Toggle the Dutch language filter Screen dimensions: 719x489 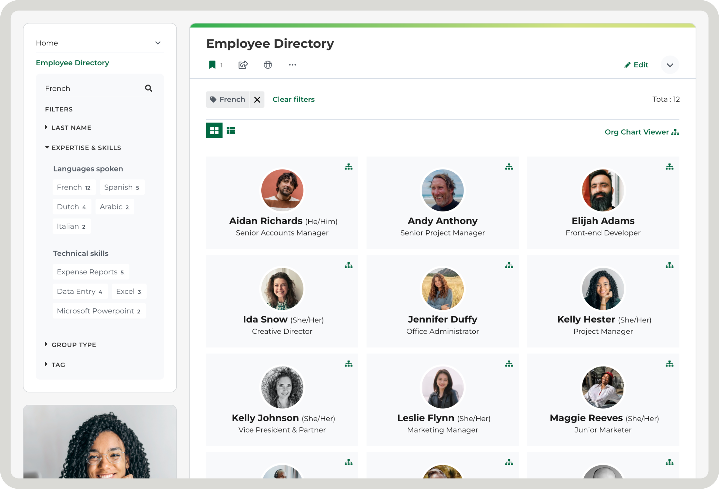72,207
